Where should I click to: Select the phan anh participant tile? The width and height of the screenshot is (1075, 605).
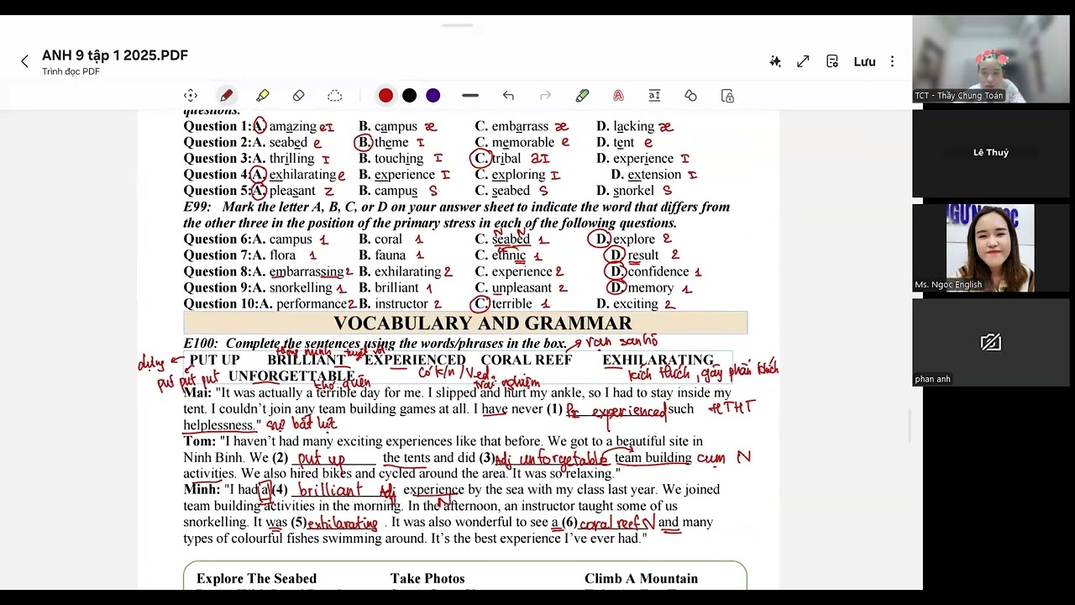990,343
